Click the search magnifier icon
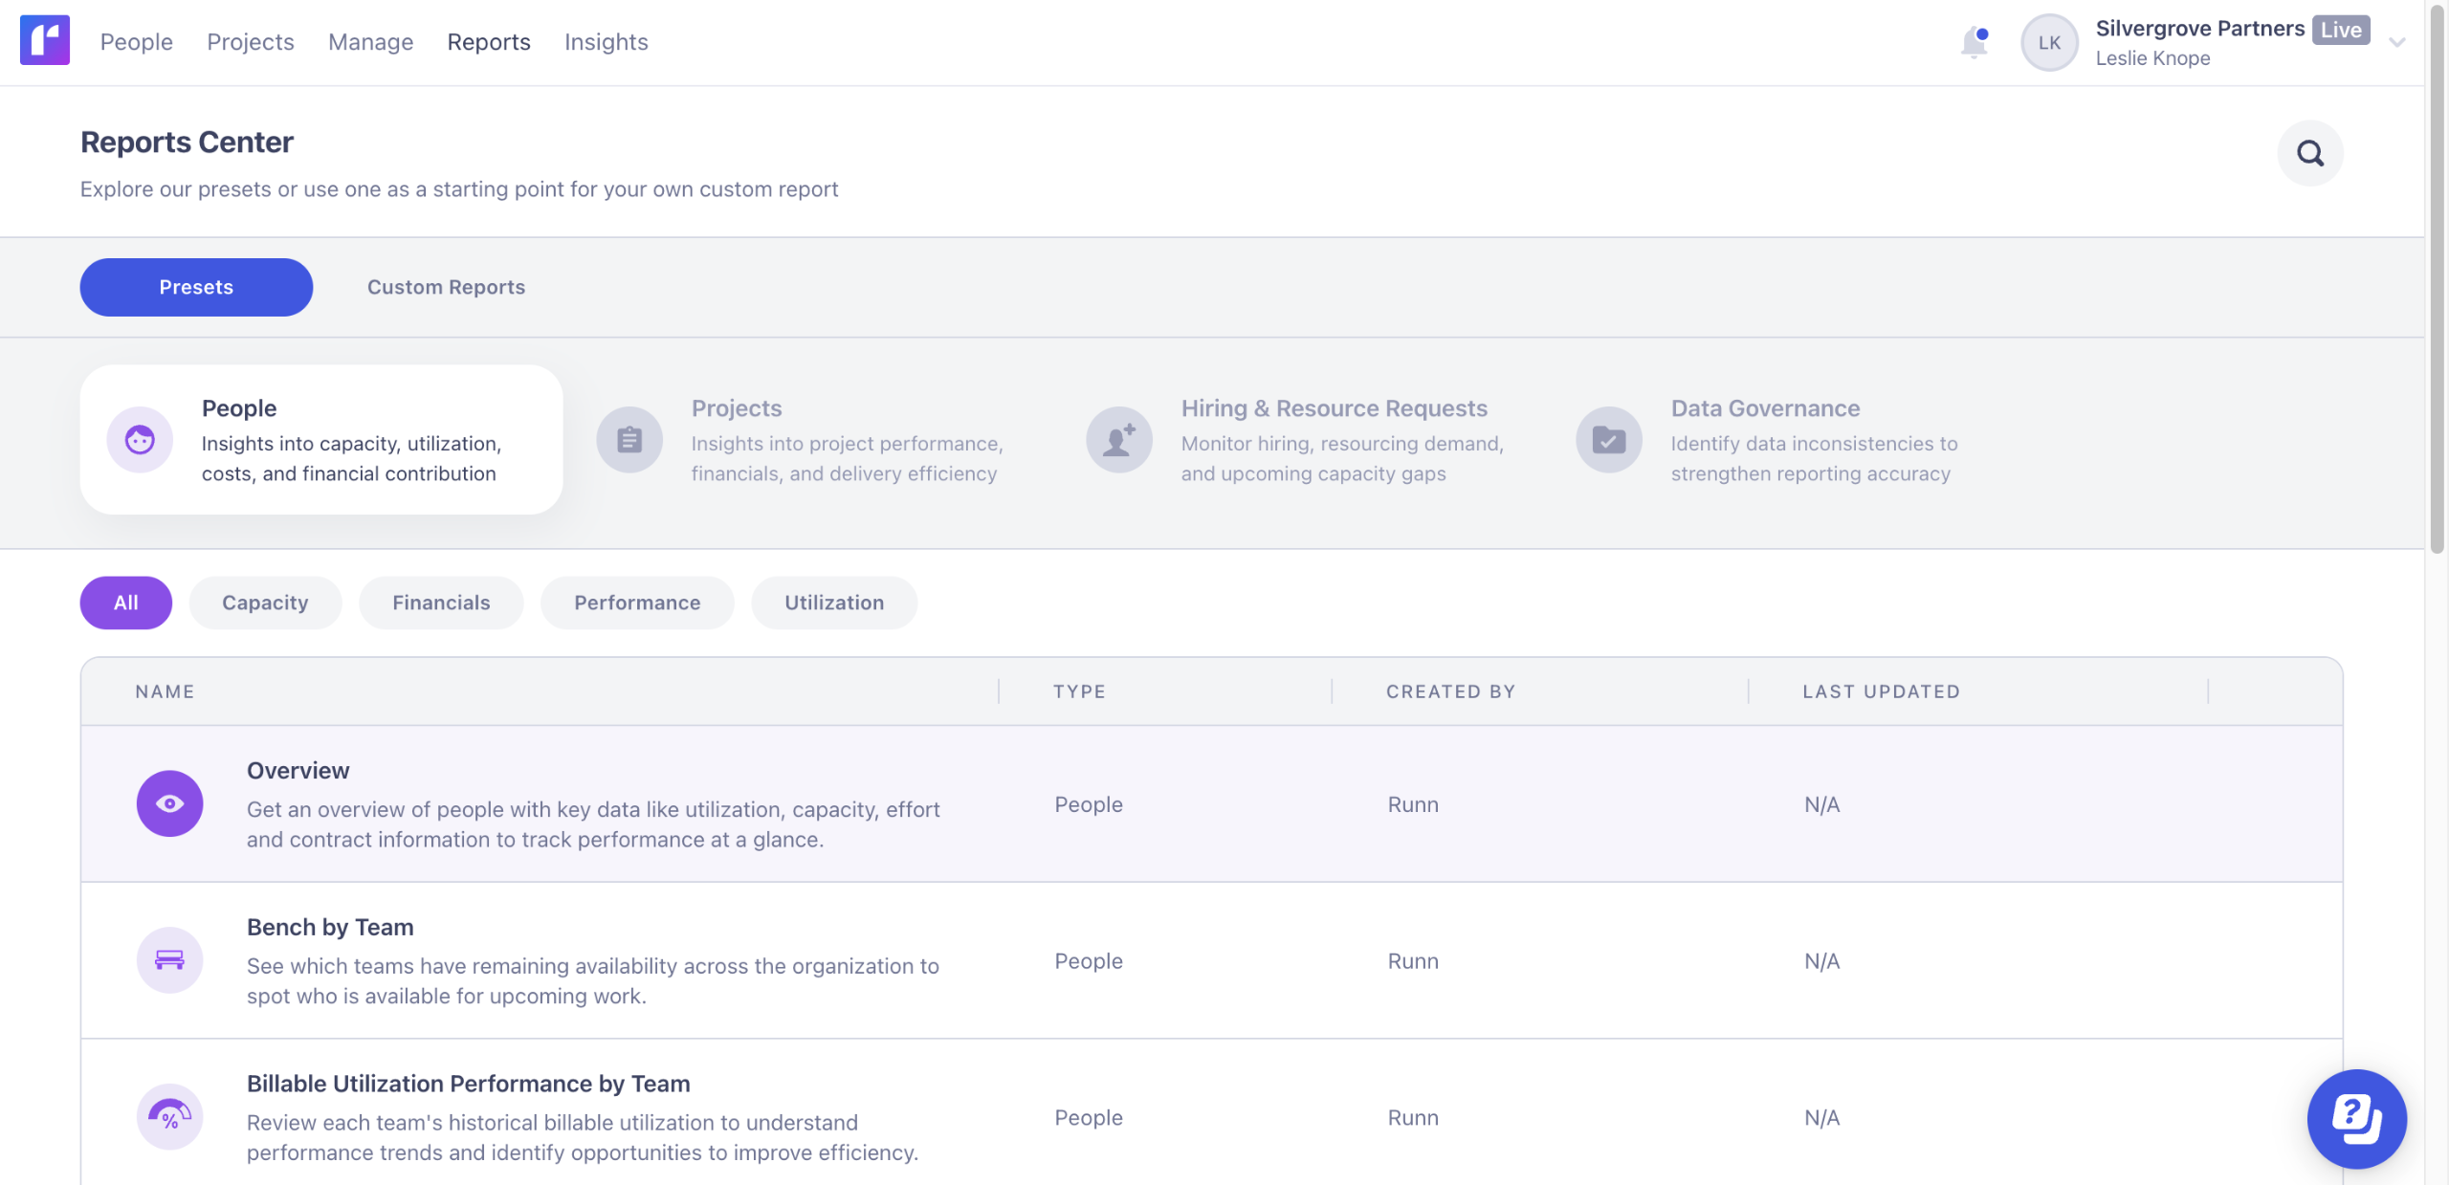The width and height of the screenshot is (2449, 1185). point(2309,153)
